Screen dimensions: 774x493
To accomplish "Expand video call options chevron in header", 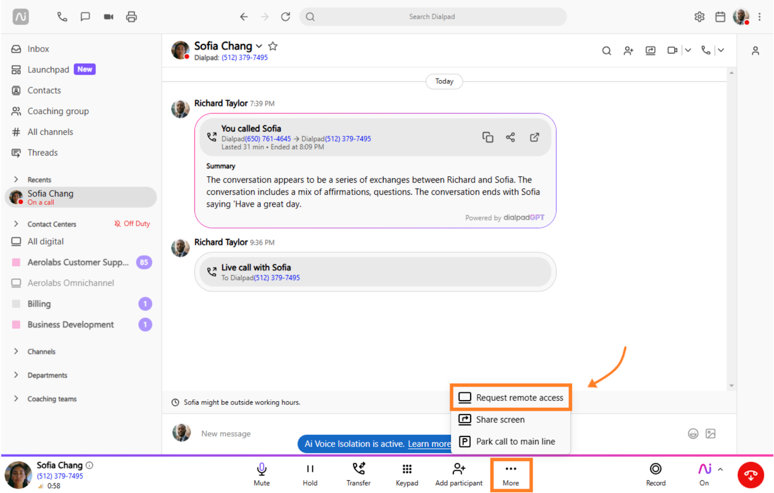I will click(688, 50).
